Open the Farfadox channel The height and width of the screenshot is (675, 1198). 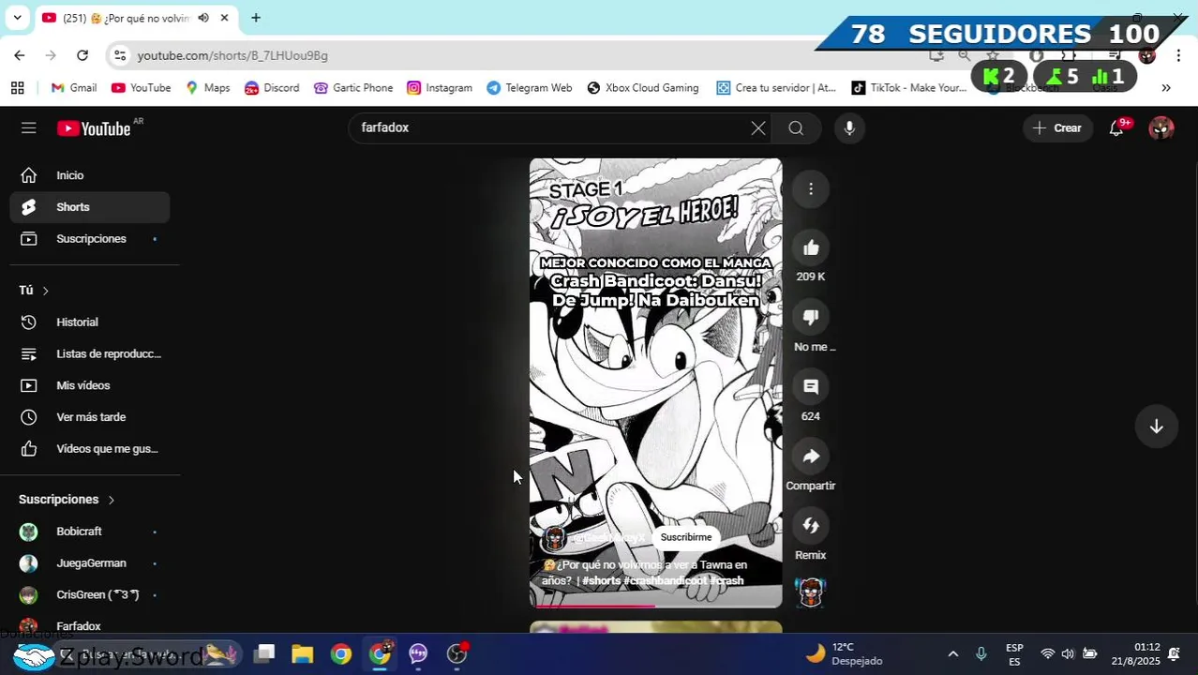click(90, 626)
